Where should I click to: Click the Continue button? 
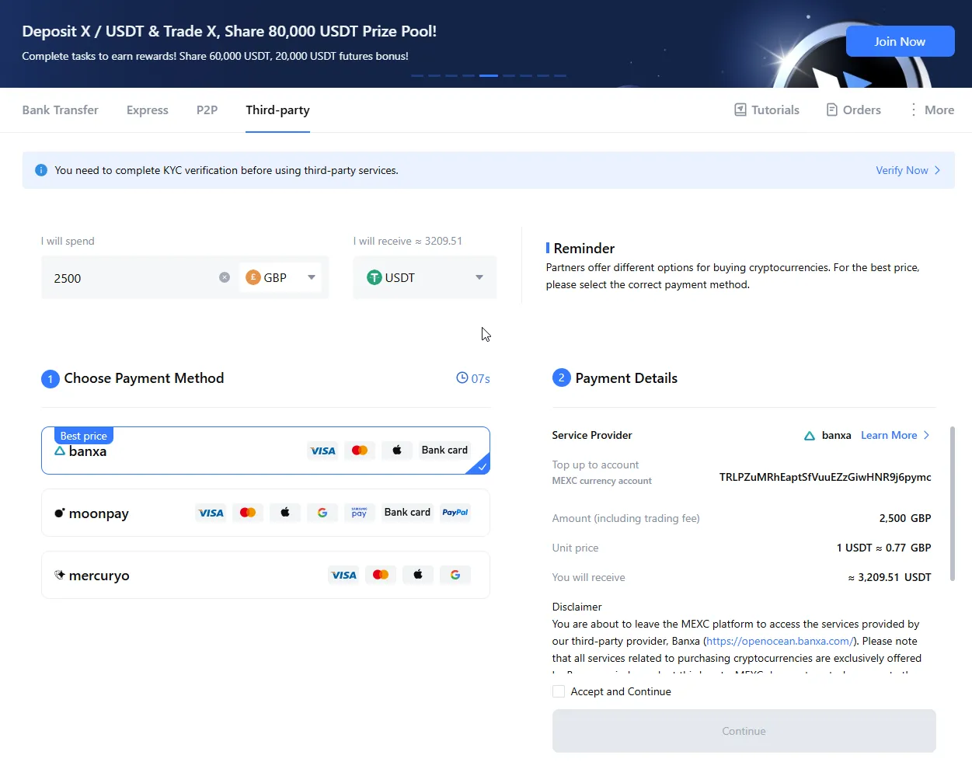tap(744, 731)
